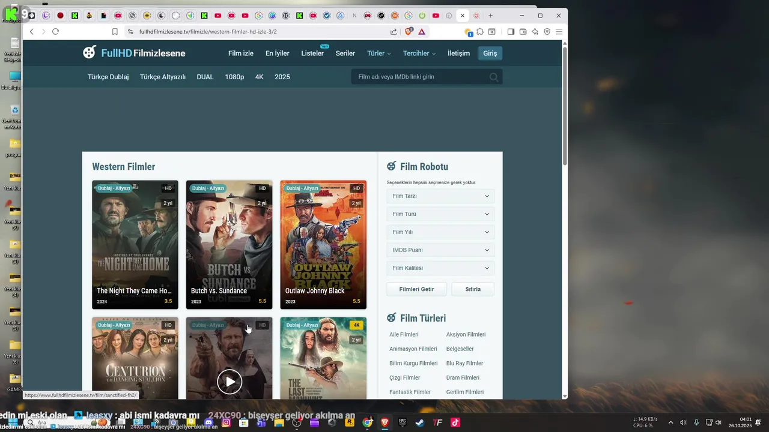Screen dimensions: 769x432
Task: Show hidden system tray icons chevron
Action: click(671, 422)
